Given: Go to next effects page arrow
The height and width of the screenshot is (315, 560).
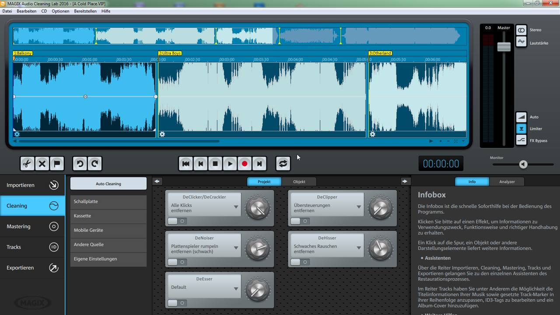Looking at the screenshot, I should (405, 181).
